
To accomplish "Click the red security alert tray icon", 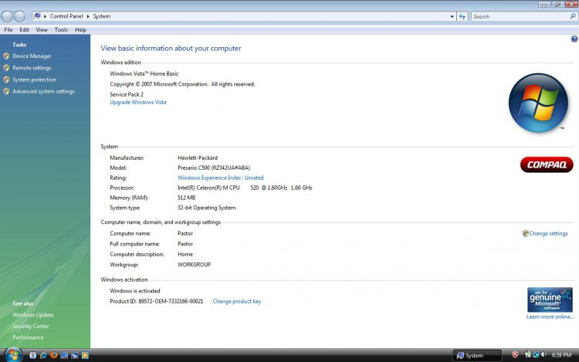I will [x=515, y=354].
